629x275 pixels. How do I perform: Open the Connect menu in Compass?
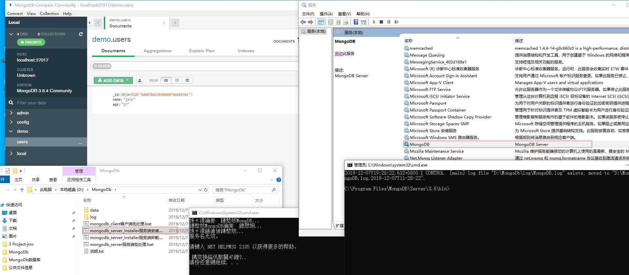coord(15,14)
